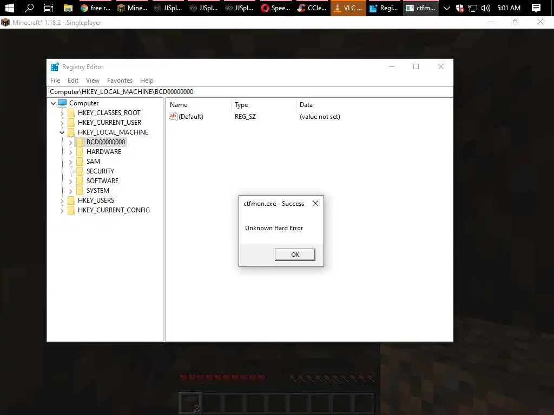Open the Windows Start button
This screenshot has height=415, width=554.
point(10,8)
